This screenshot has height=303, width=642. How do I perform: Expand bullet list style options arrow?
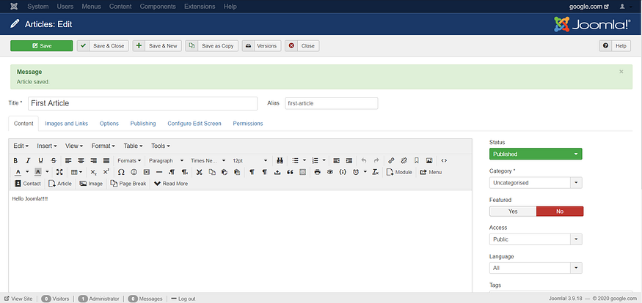coord(304,160)
